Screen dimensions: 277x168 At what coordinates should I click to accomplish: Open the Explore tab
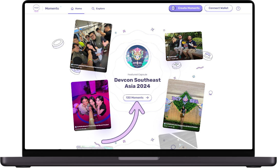tap(98, 8)
